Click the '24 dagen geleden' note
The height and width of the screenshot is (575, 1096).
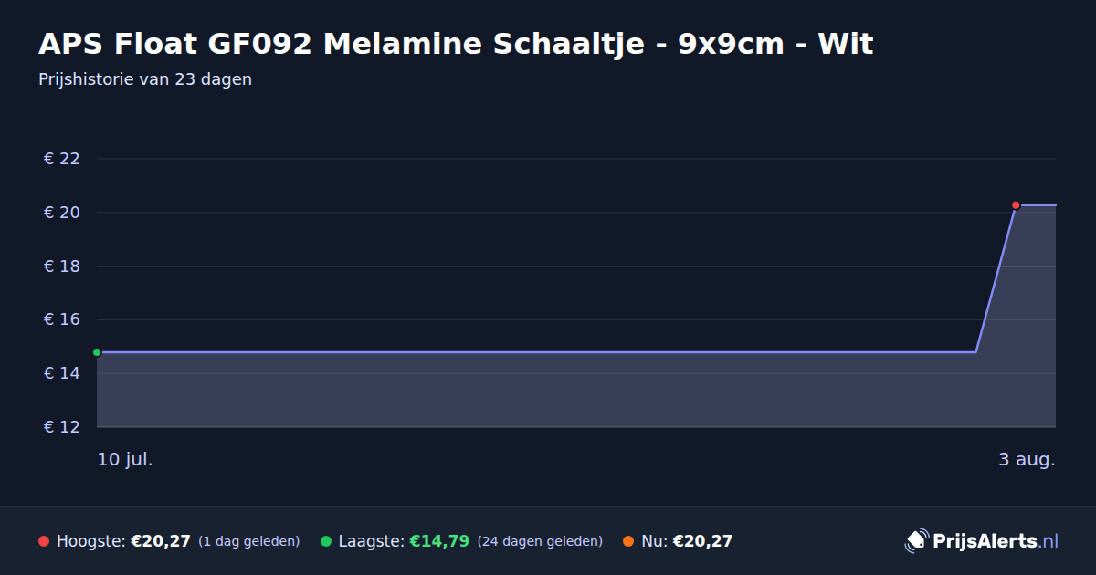(x=540, y=541)
